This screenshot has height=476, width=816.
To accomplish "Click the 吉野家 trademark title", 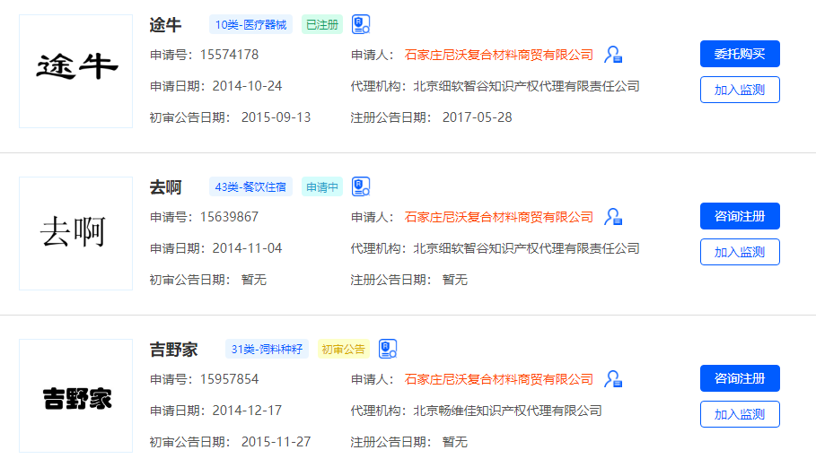I will [x=173, y=350].
